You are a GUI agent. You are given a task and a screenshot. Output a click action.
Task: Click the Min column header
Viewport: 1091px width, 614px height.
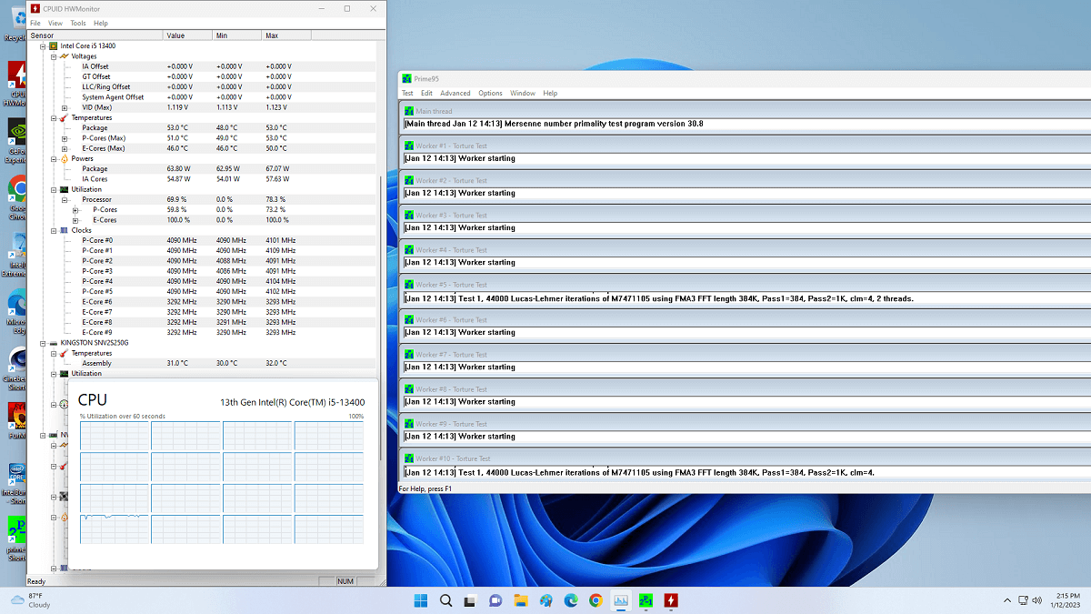tap(236, 35)
